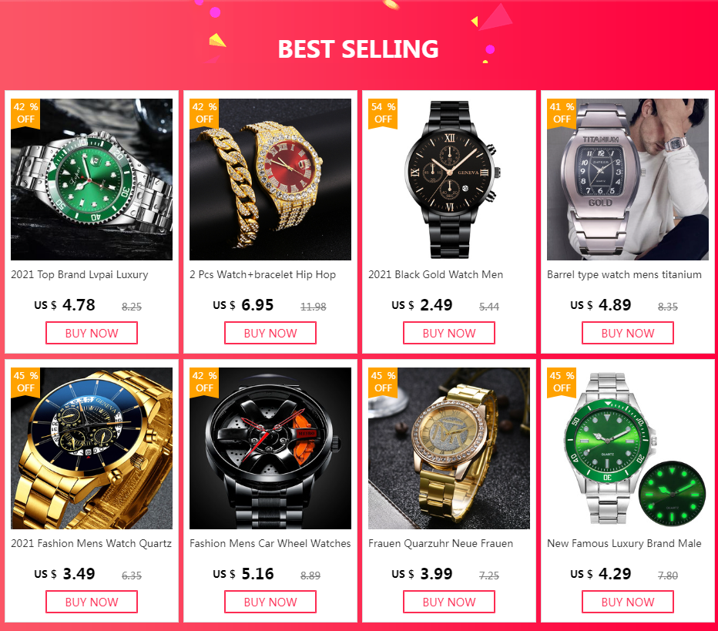This screenshot has height=631, width=718.
Task: Open '2 Pcs Watch+bracelet Hip Hop' title
Action: (263, 275)
